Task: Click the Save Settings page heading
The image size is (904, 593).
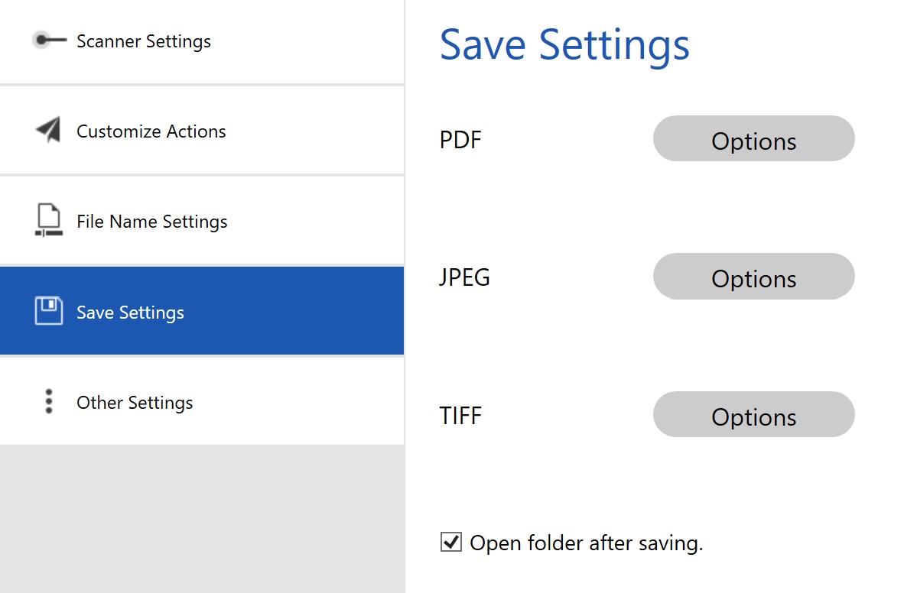Action: [564, 44]
